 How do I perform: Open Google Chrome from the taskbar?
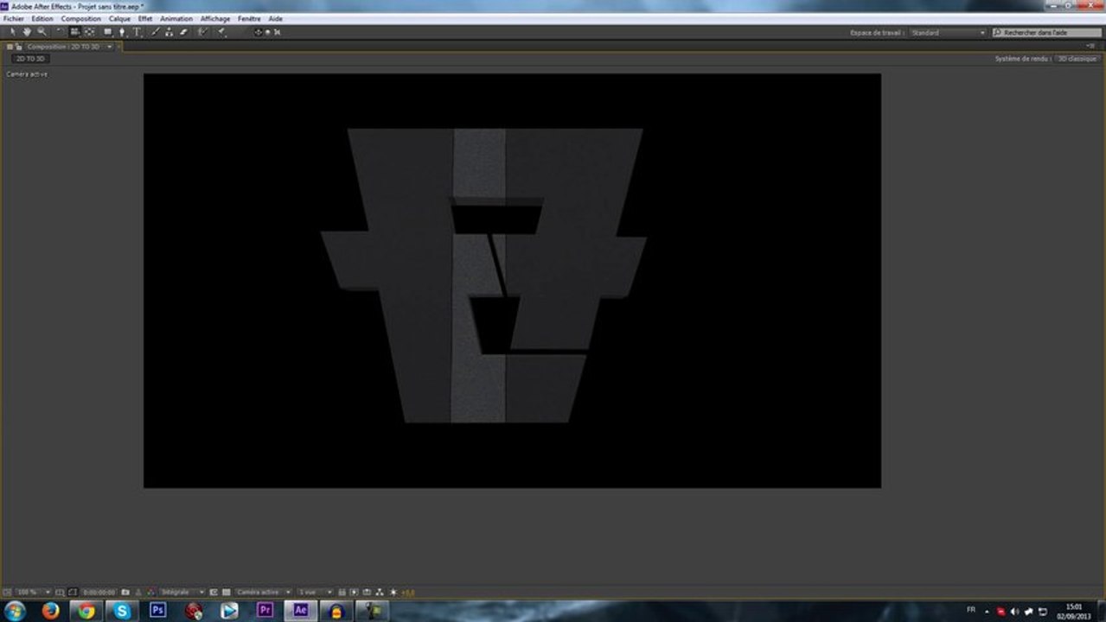[x=86, y=611]
